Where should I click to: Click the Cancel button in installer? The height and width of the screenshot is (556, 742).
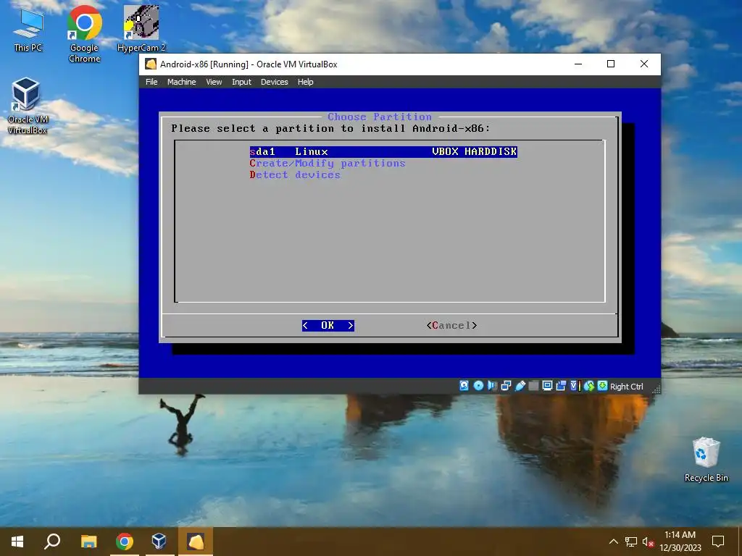(451, 325)
